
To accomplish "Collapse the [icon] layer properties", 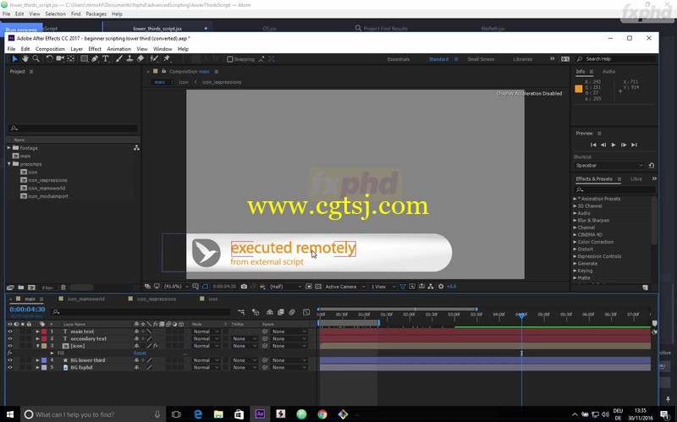I will pos(37,346).
